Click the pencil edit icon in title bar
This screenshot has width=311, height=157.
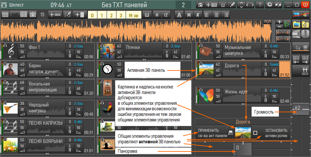point(231,5)
